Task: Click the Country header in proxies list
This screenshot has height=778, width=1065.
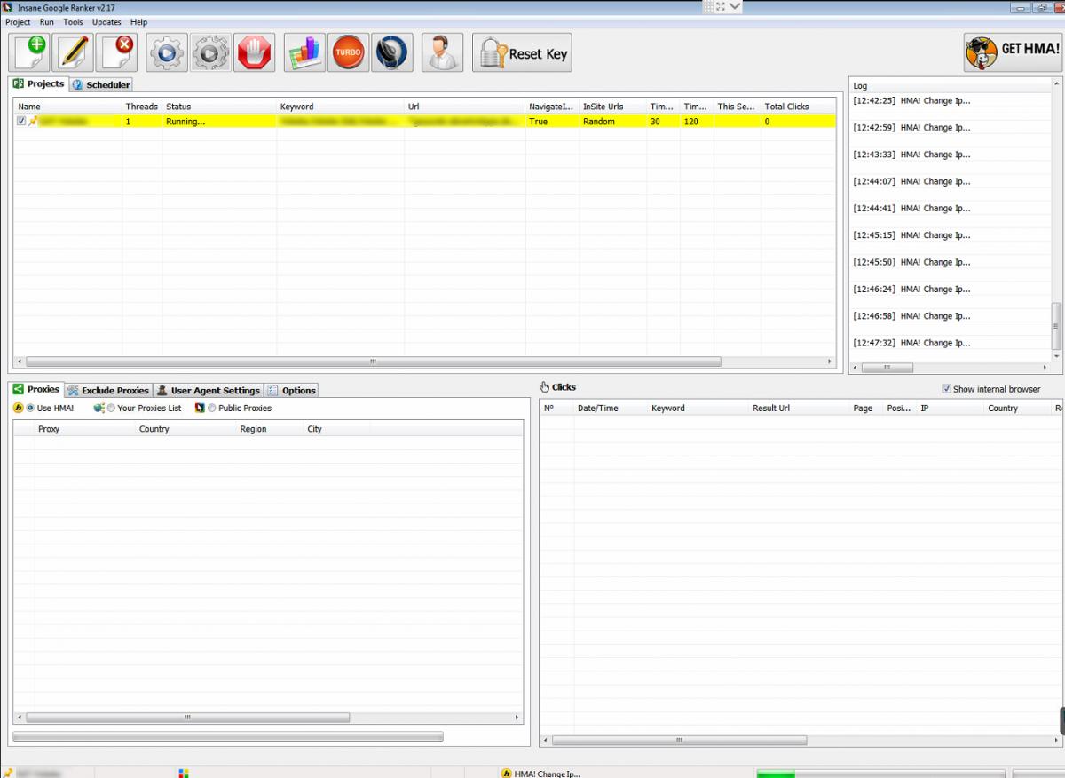Action: (186, 429)
